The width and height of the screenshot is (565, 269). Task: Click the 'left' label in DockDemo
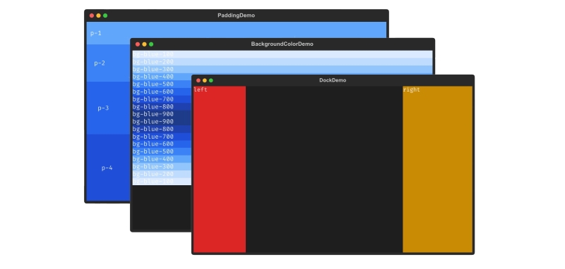[x=201, y=89]
